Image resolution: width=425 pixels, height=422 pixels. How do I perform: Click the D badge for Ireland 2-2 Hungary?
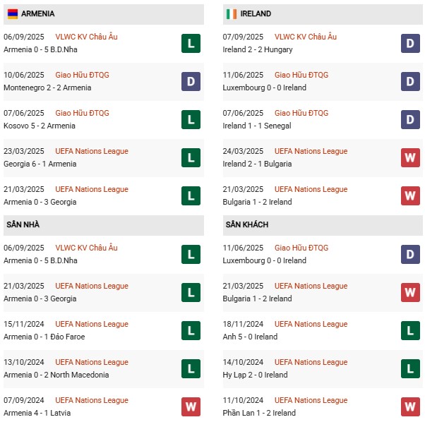point(410,44)
